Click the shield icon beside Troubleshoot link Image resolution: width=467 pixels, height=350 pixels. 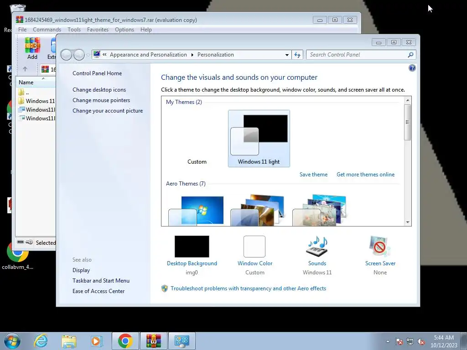[164, 288]
